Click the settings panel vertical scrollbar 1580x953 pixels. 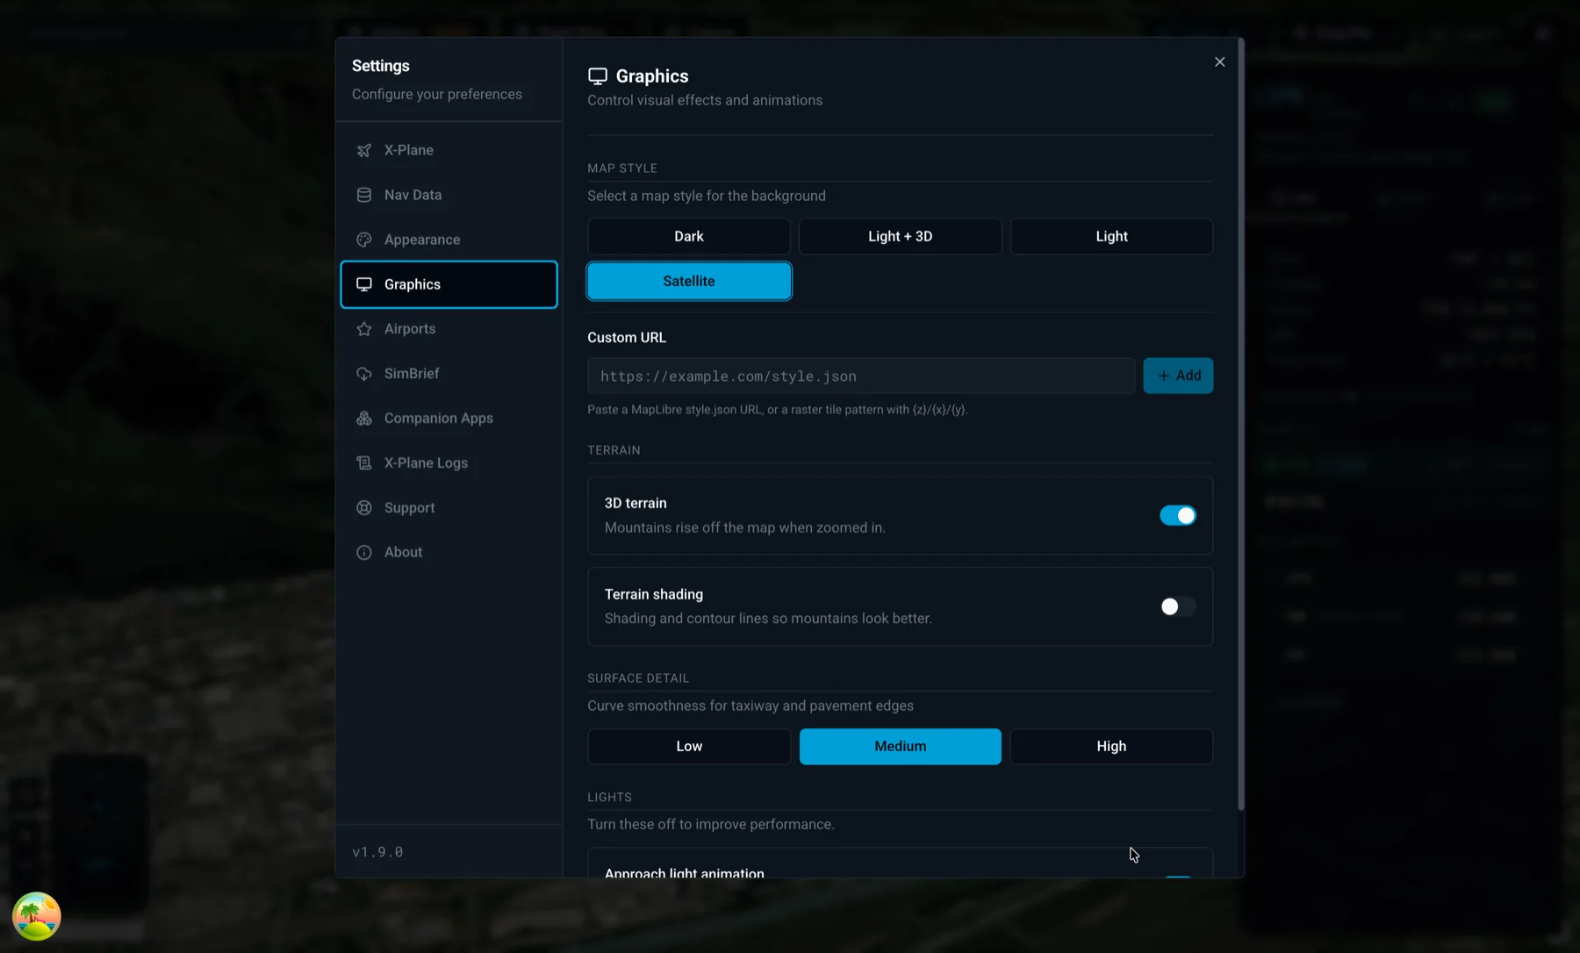[1240, 424]
